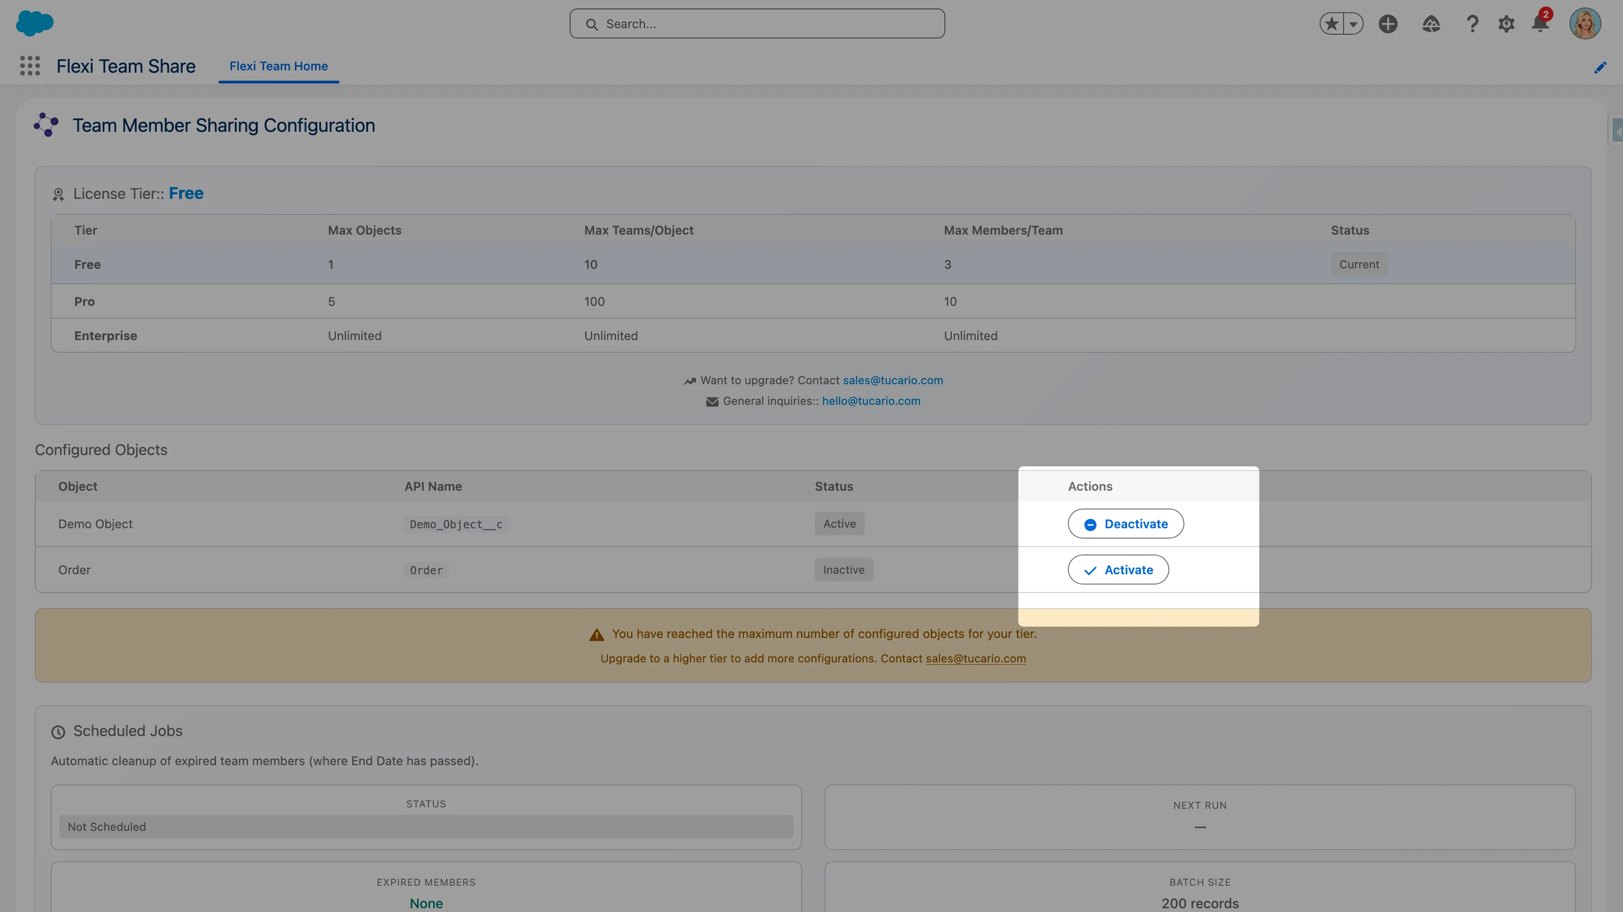The height and width of the screenshot is (912, 1623).
Task: Click the pencil edit icon top right
Action: (1600, 68)
